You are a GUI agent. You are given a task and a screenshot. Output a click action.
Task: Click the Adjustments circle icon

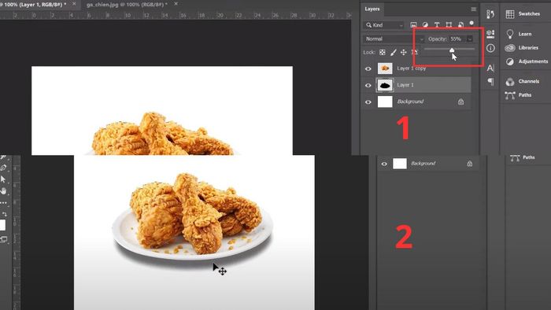tap(510, 61)
